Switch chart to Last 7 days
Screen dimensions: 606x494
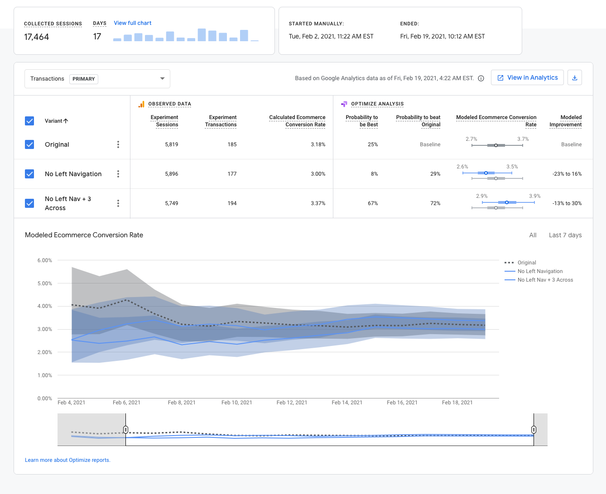point(565,235)
